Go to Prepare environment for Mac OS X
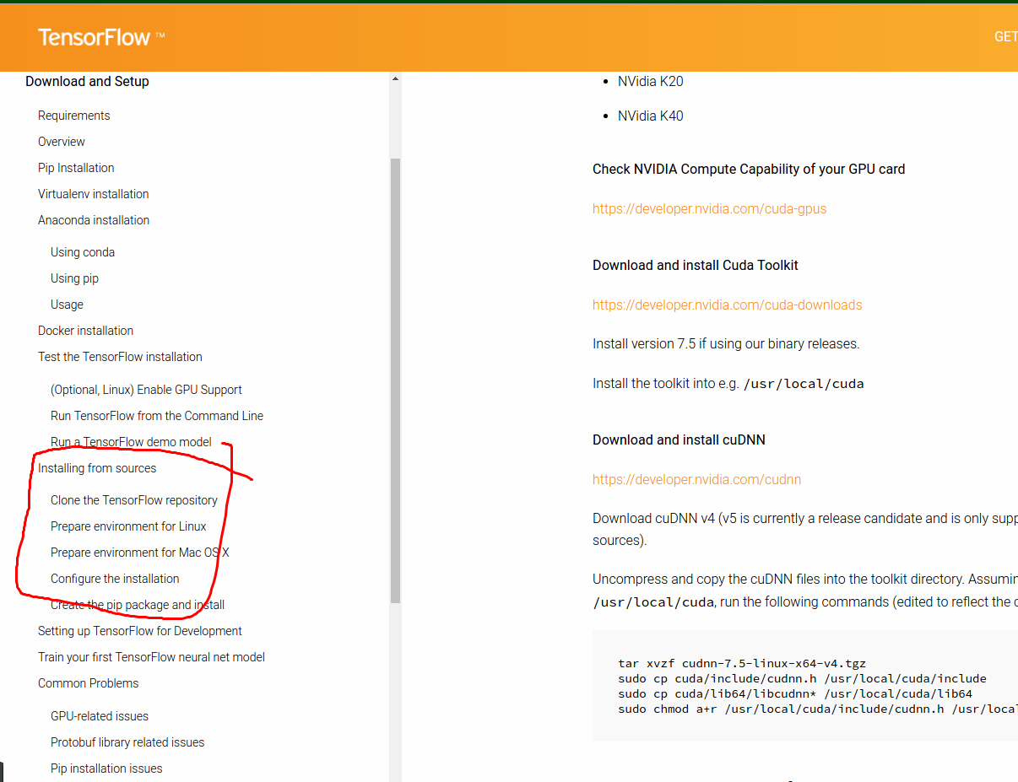Image resolution: width=1018 pixels, height=782 pixels. 140,553
